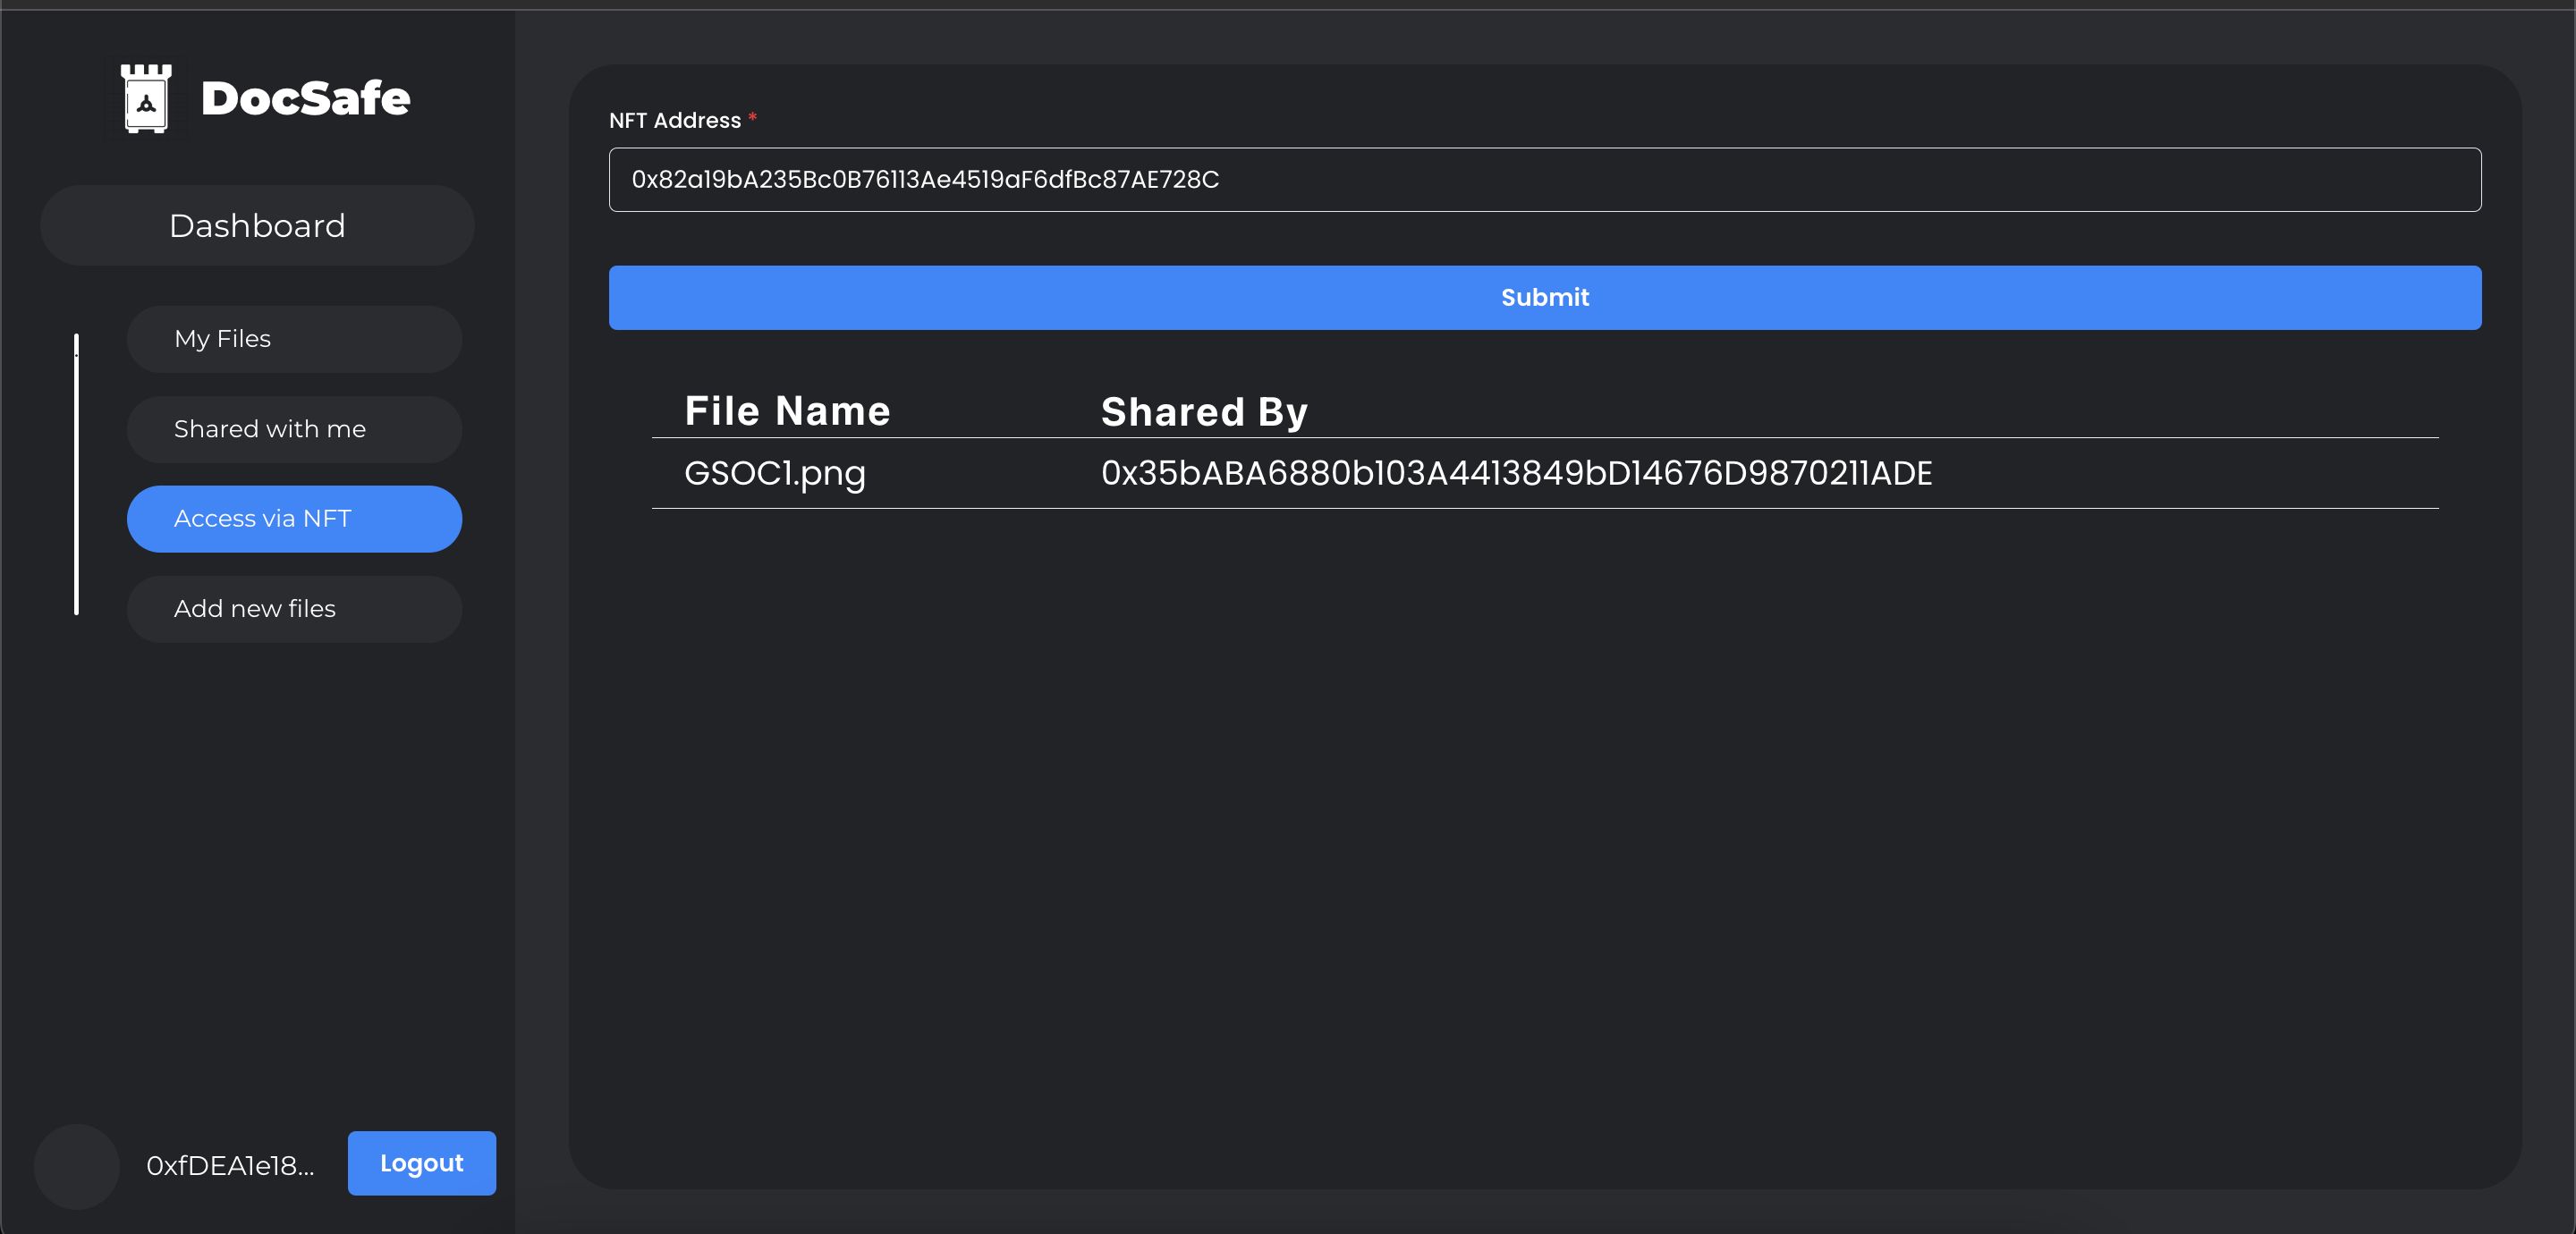Submit the NFT address
This screenshot has height=1234, width=2576.
[x=1545, y=298]
